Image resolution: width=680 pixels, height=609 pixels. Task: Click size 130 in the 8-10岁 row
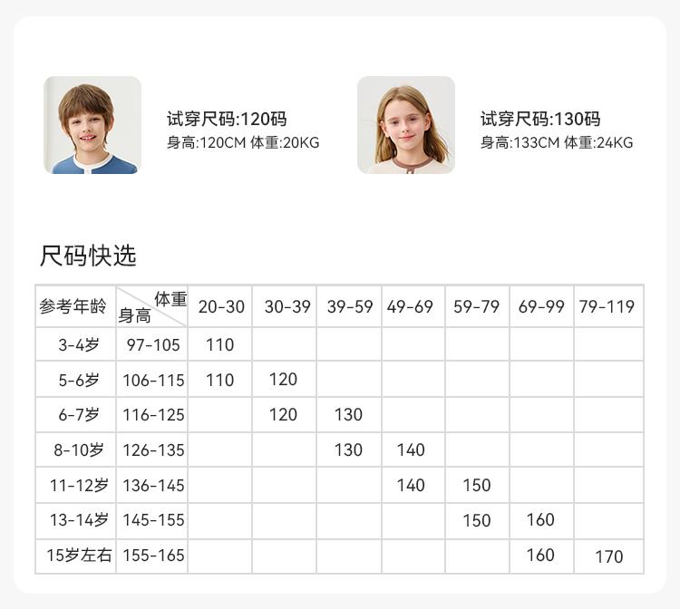pyautogui.click(x=348, y=449)
